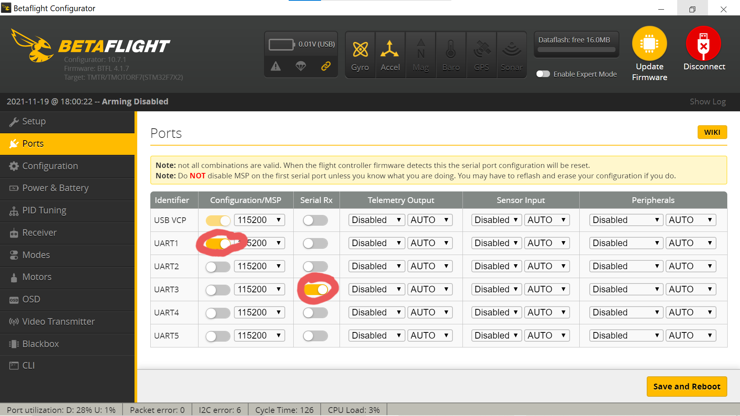The height and width of the screenshot is (416, 740).
Task: Select the Ports tab
Action: tap(67, 144)
